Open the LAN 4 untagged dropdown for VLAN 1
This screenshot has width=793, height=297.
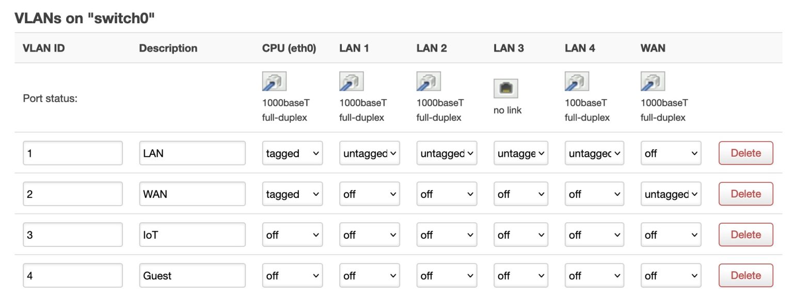[594, 153]
